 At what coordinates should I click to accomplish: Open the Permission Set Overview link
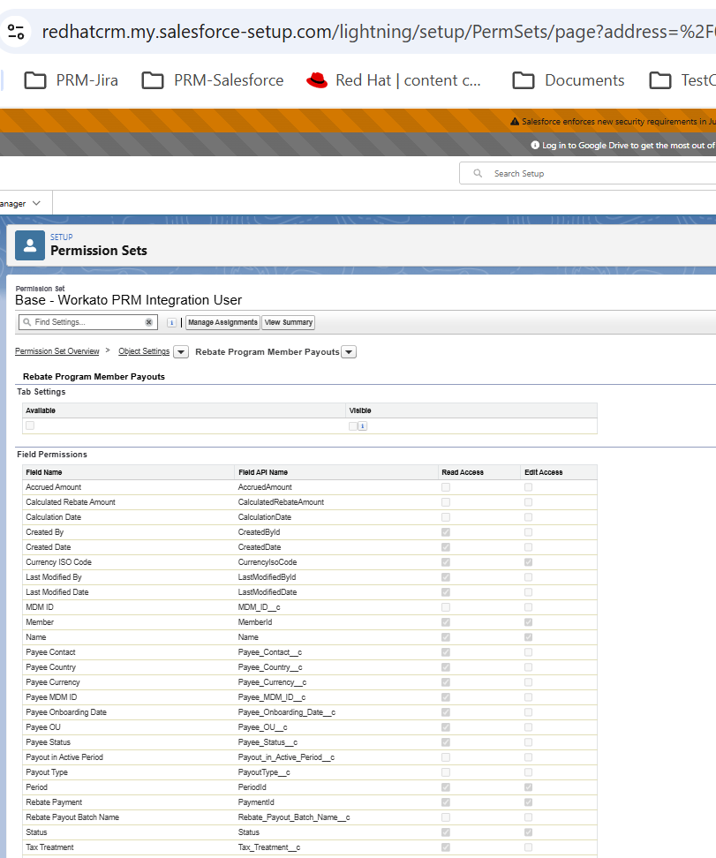coord(57,351)
